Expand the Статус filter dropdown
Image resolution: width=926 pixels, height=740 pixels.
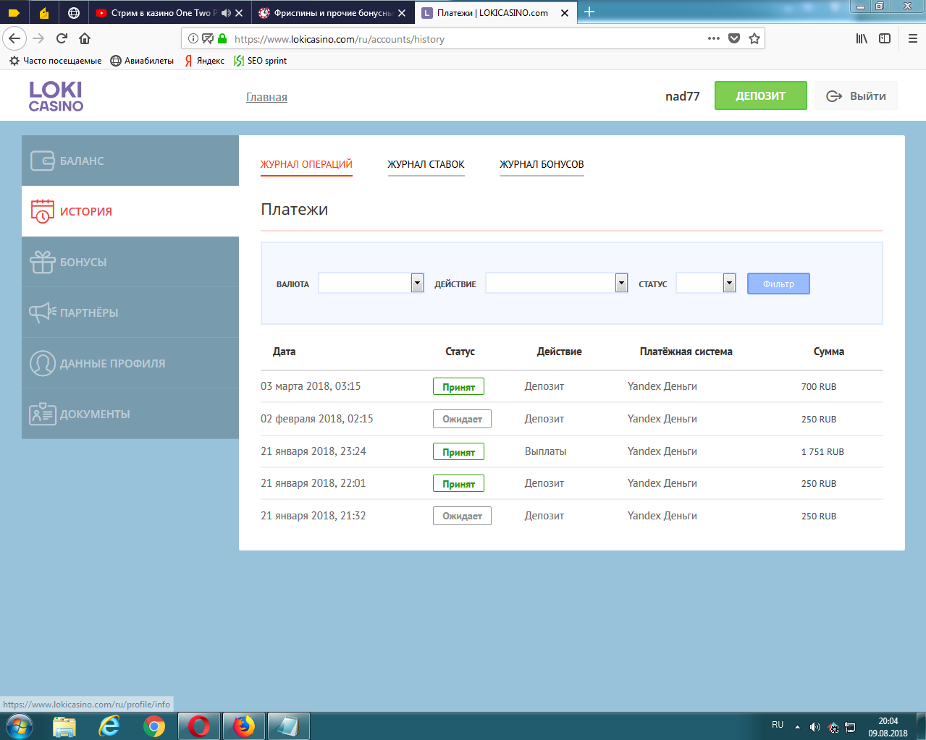coord(729,284)
